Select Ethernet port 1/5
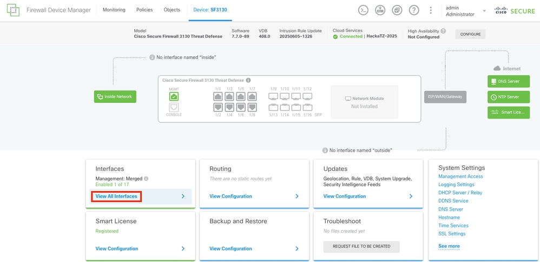This screenshot has height=262, width=540. [241, 96]
